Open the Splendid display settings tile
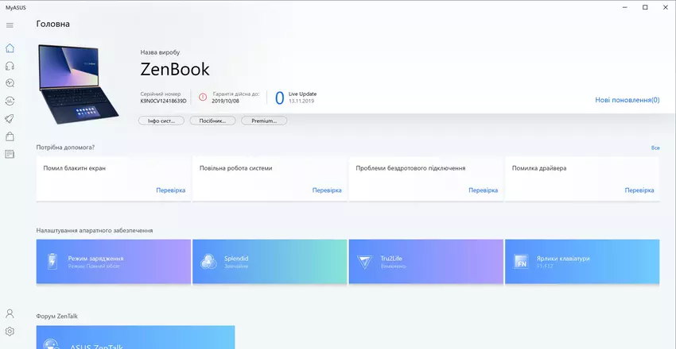Viewport: 676px width, 349px height. [x=270, y=262]
